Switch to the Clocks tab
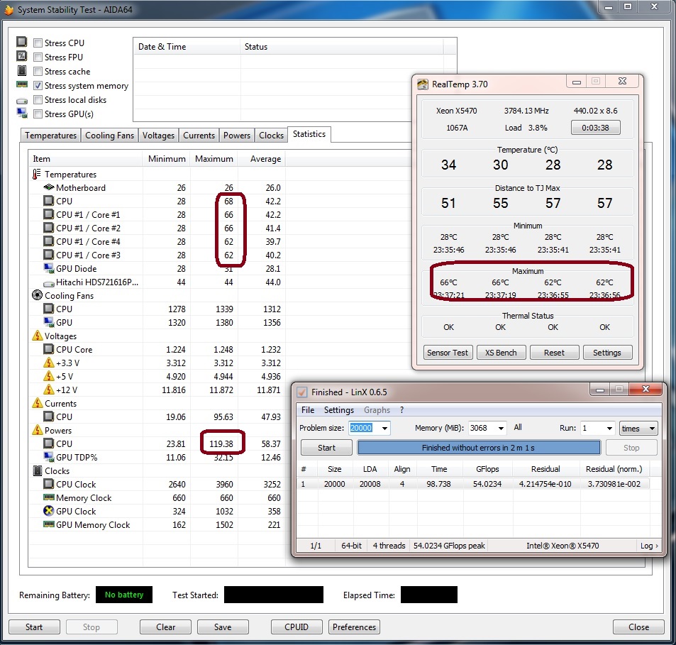 pos(271,136)
